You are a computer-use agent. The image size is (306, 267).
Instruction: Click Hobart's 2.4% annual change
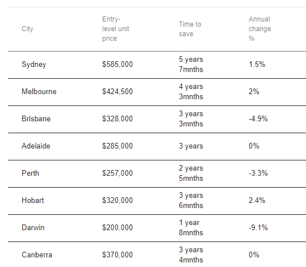tap(257, 200)
